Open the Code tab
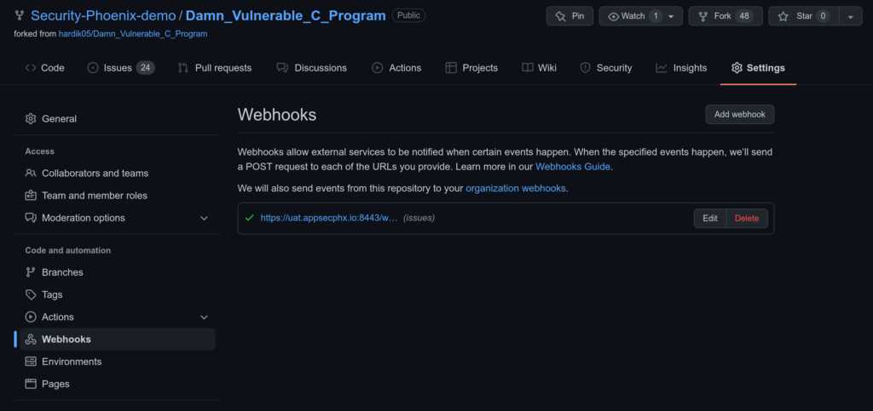873x411 pixels. (44, 68)
